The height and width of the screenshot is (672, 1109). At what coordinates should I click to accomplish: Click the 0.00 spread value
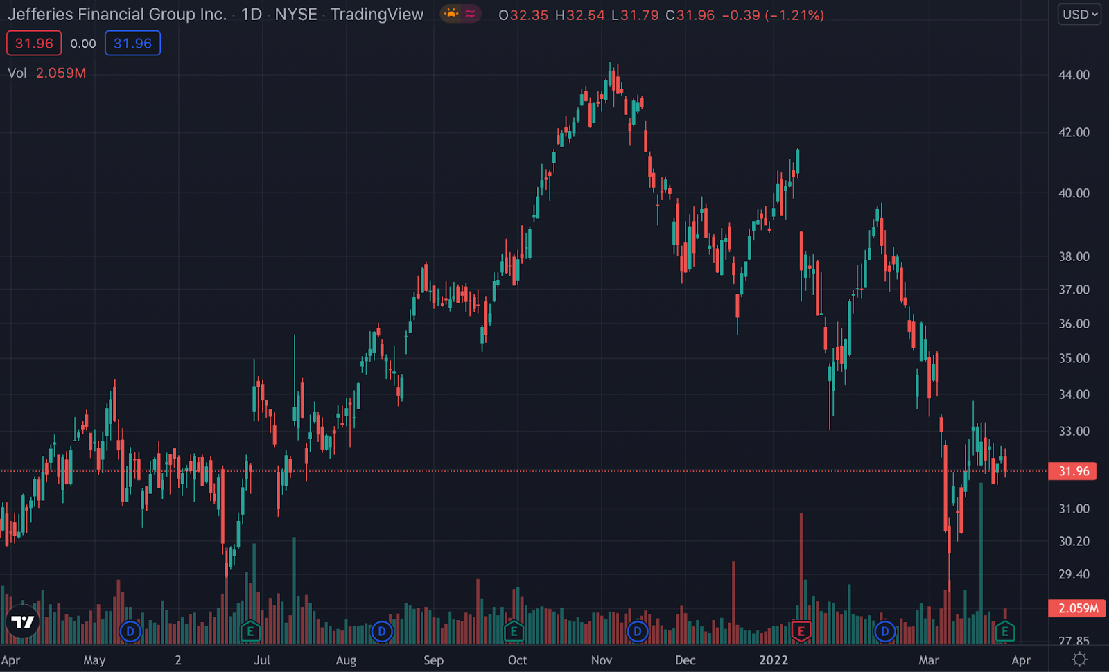(83, 44)
